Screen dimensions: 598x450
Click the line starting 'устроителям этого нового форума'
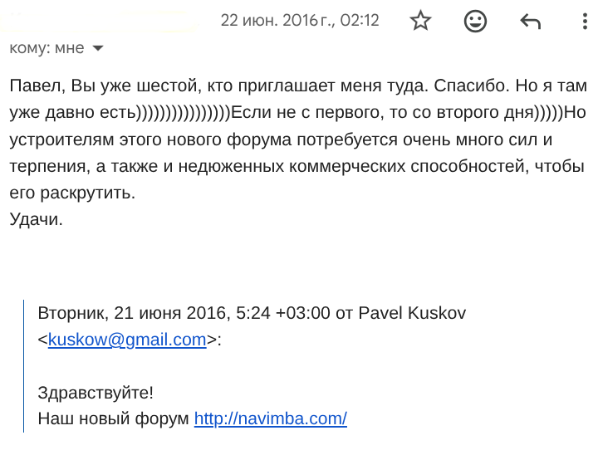point(281,139)
